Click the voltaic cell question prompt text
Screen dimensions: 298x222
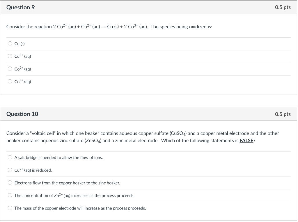point(143,137)
